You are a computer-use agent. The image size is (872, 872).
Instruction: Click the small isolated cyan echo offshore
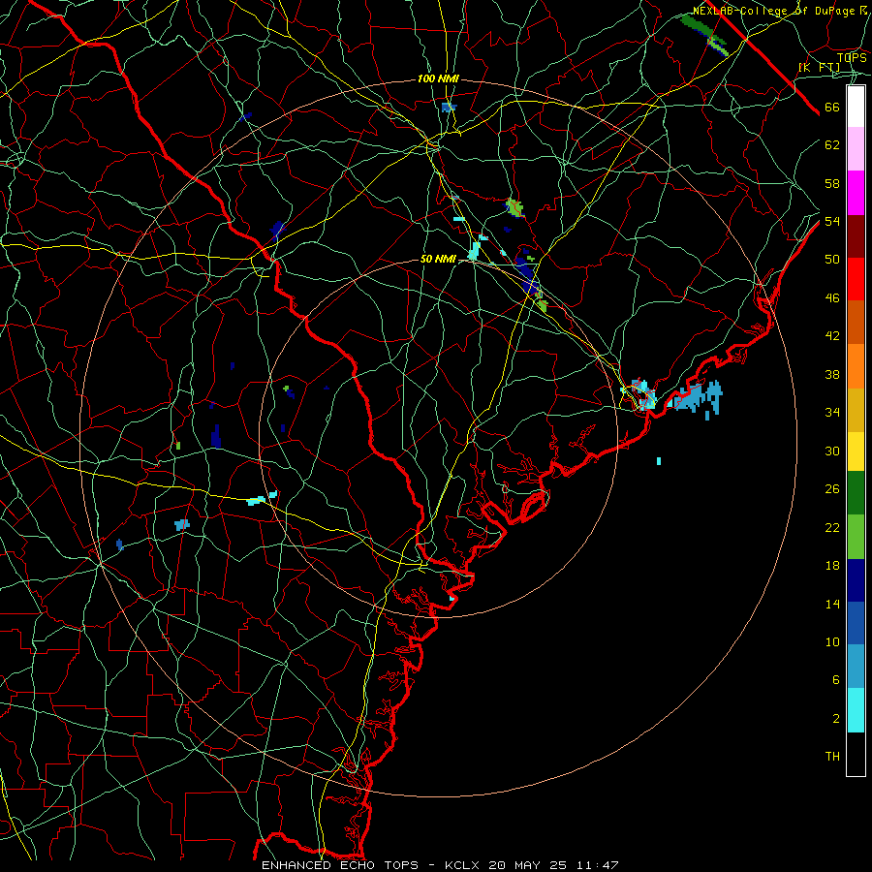pyautogui.click(x=659, y=461)
